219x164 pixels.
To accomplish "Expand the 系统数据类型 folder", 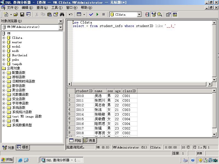I will click(x=4, y=125).
